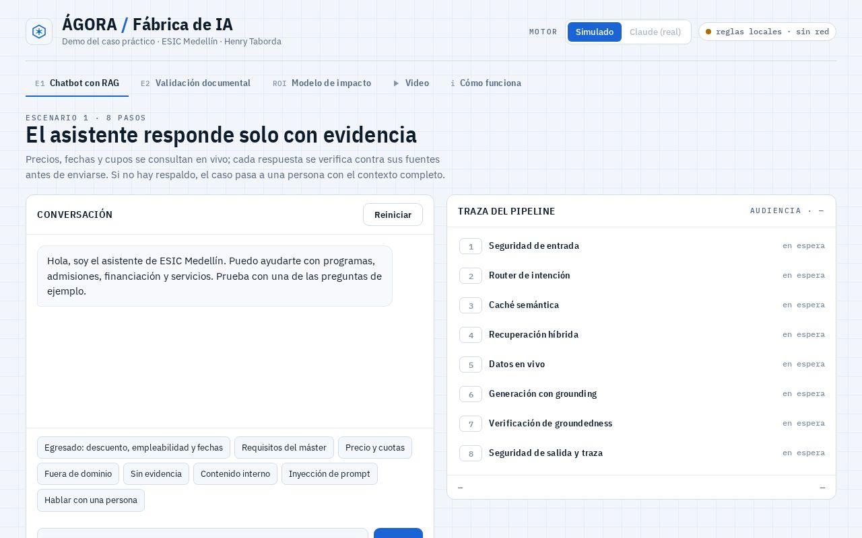This screenshot has width=862, height=538.
Task: Select the 'Sin evidencia' example chip
Action: (x=156, y=474)
